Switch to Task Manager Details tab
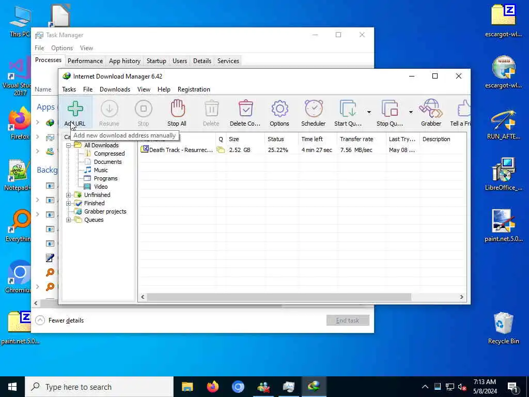 pos(202,61)
